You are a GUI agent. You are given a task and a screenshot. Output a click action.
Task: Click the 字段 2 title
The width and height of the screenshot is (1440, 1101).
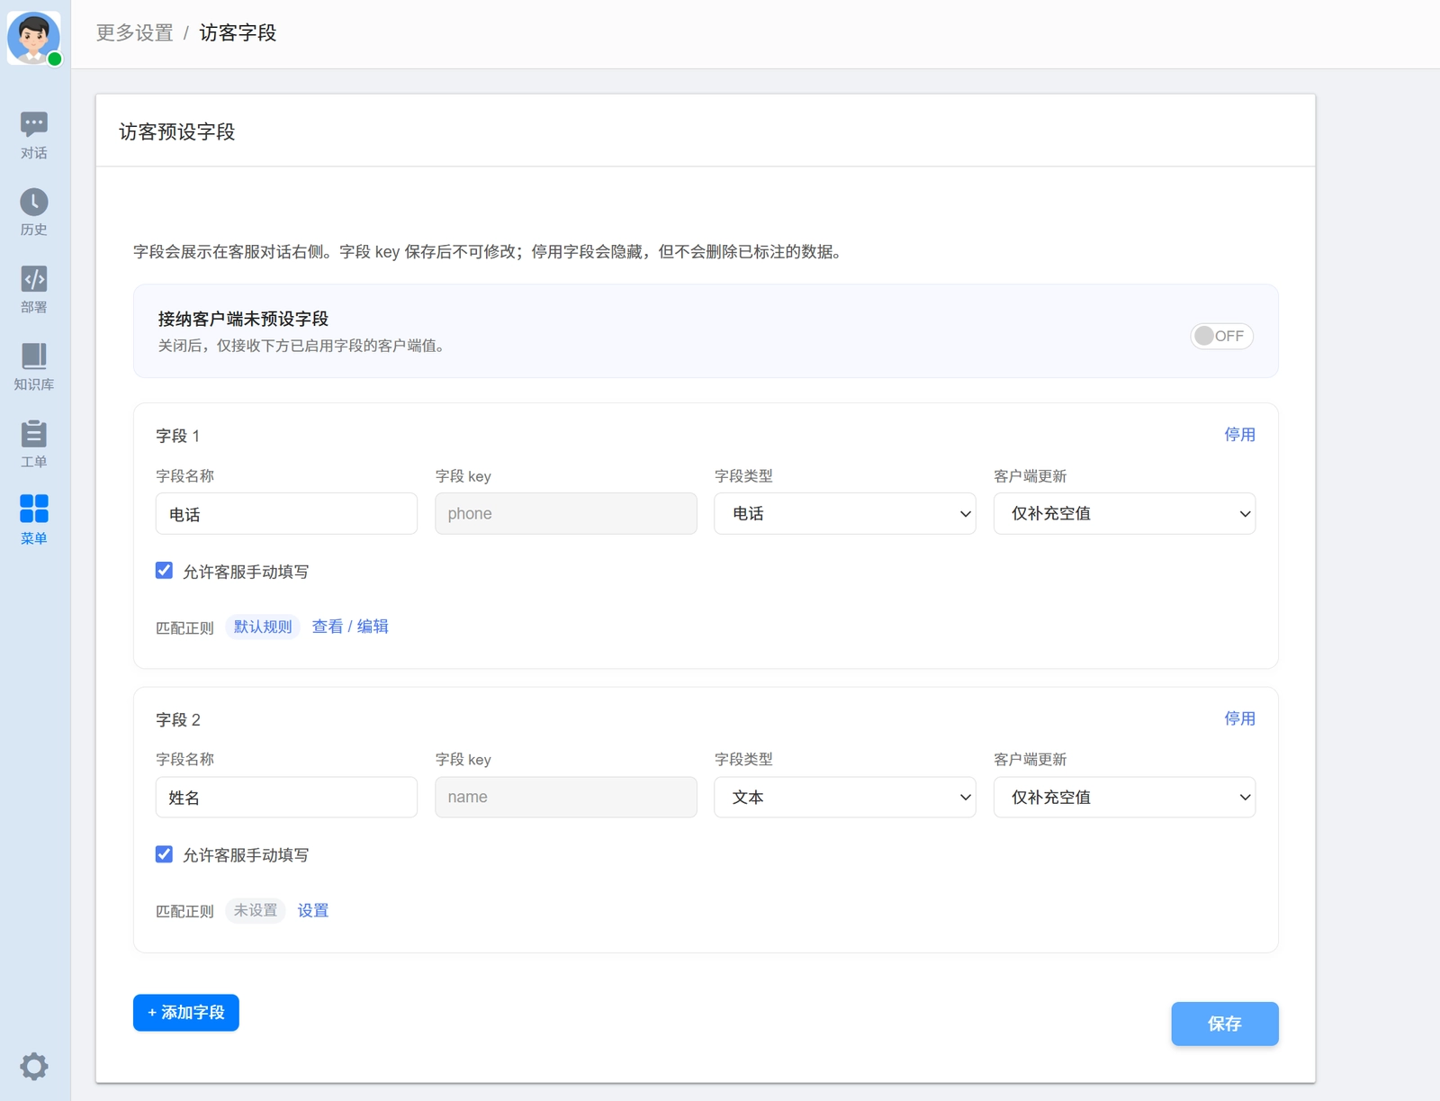[178, 719]
